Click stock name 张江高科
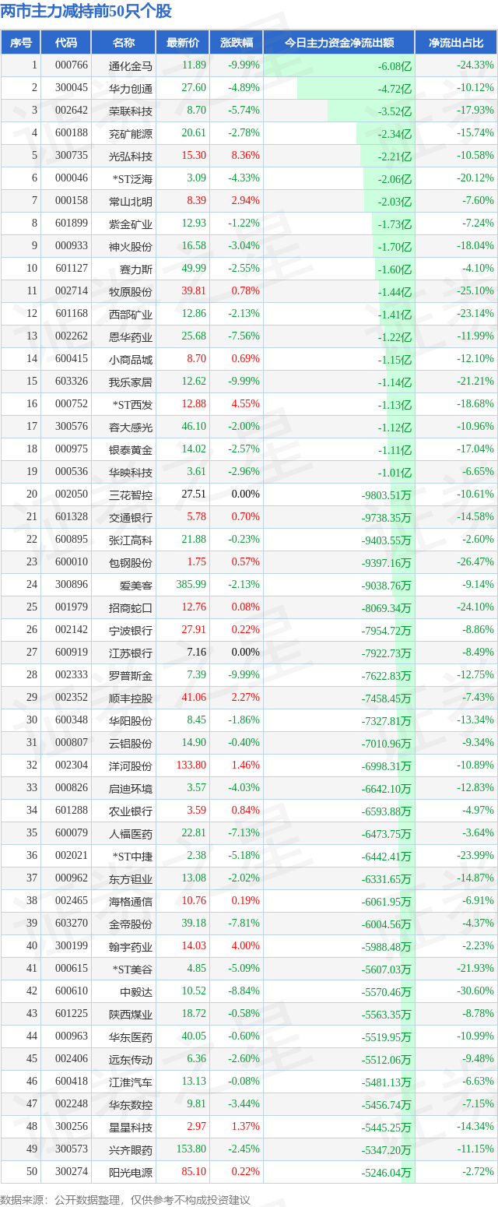The image size is (498, 1207). coord(131,540)
